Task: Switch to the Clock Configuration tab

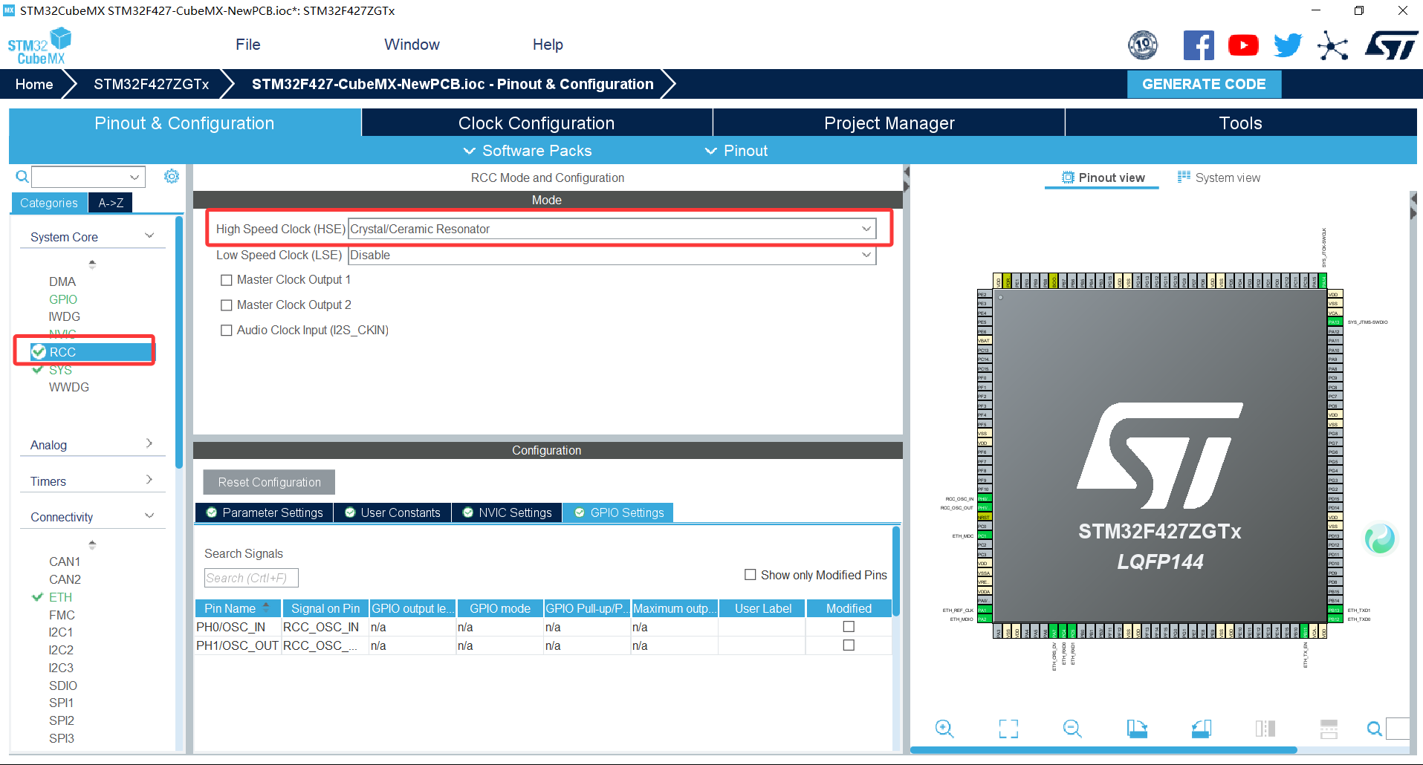Action: point(536,123)
